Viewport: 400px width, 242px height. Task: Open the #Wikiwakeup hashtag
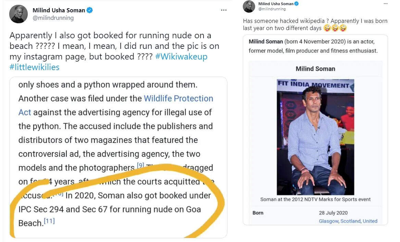181,56
